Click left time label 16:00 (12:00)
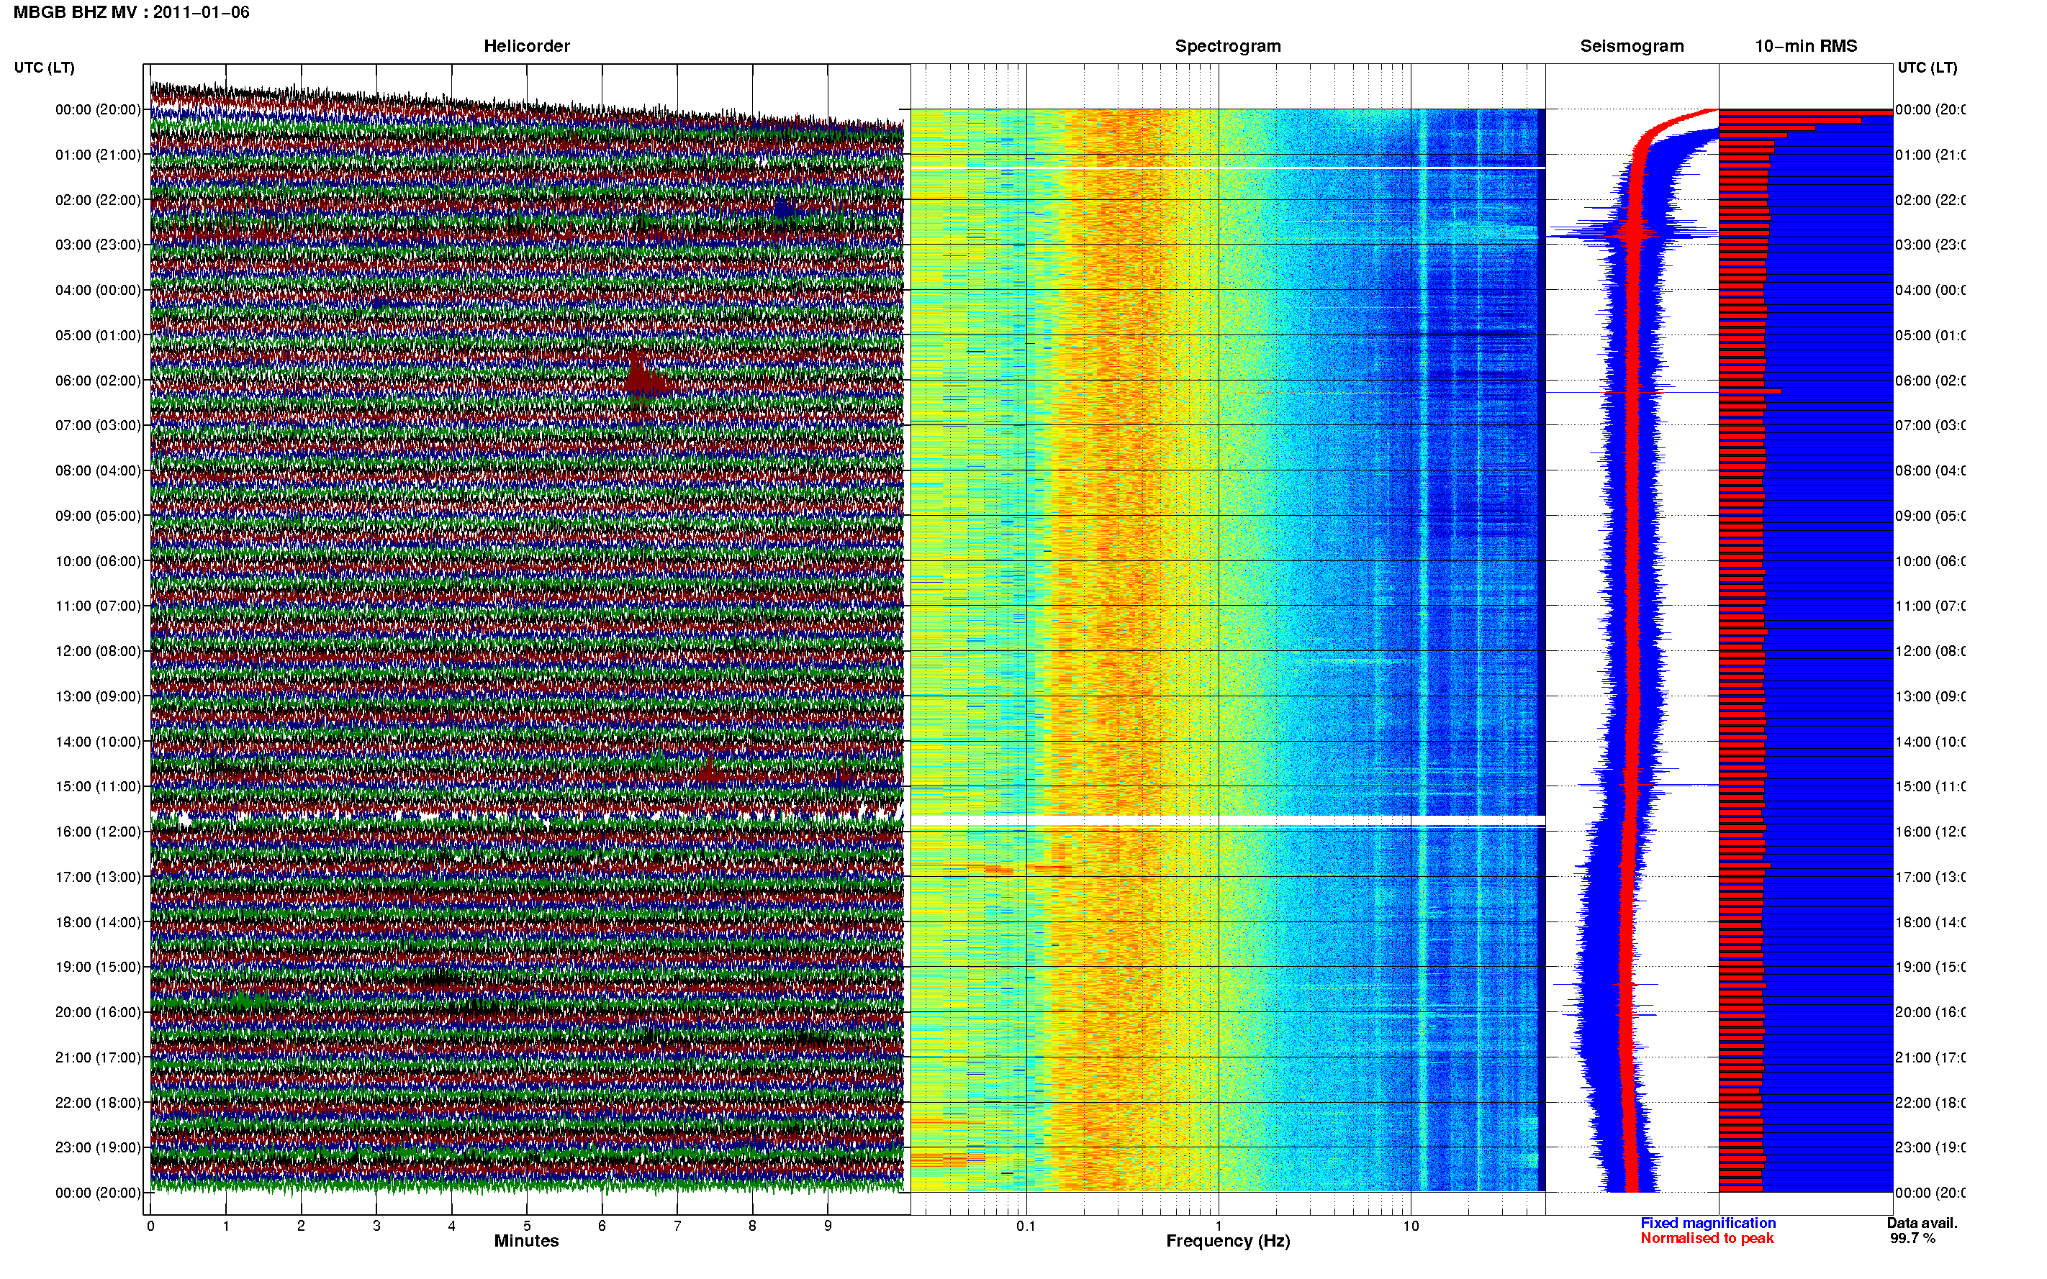Screen dimensions: 2047x1279 [x=98, y=832]
